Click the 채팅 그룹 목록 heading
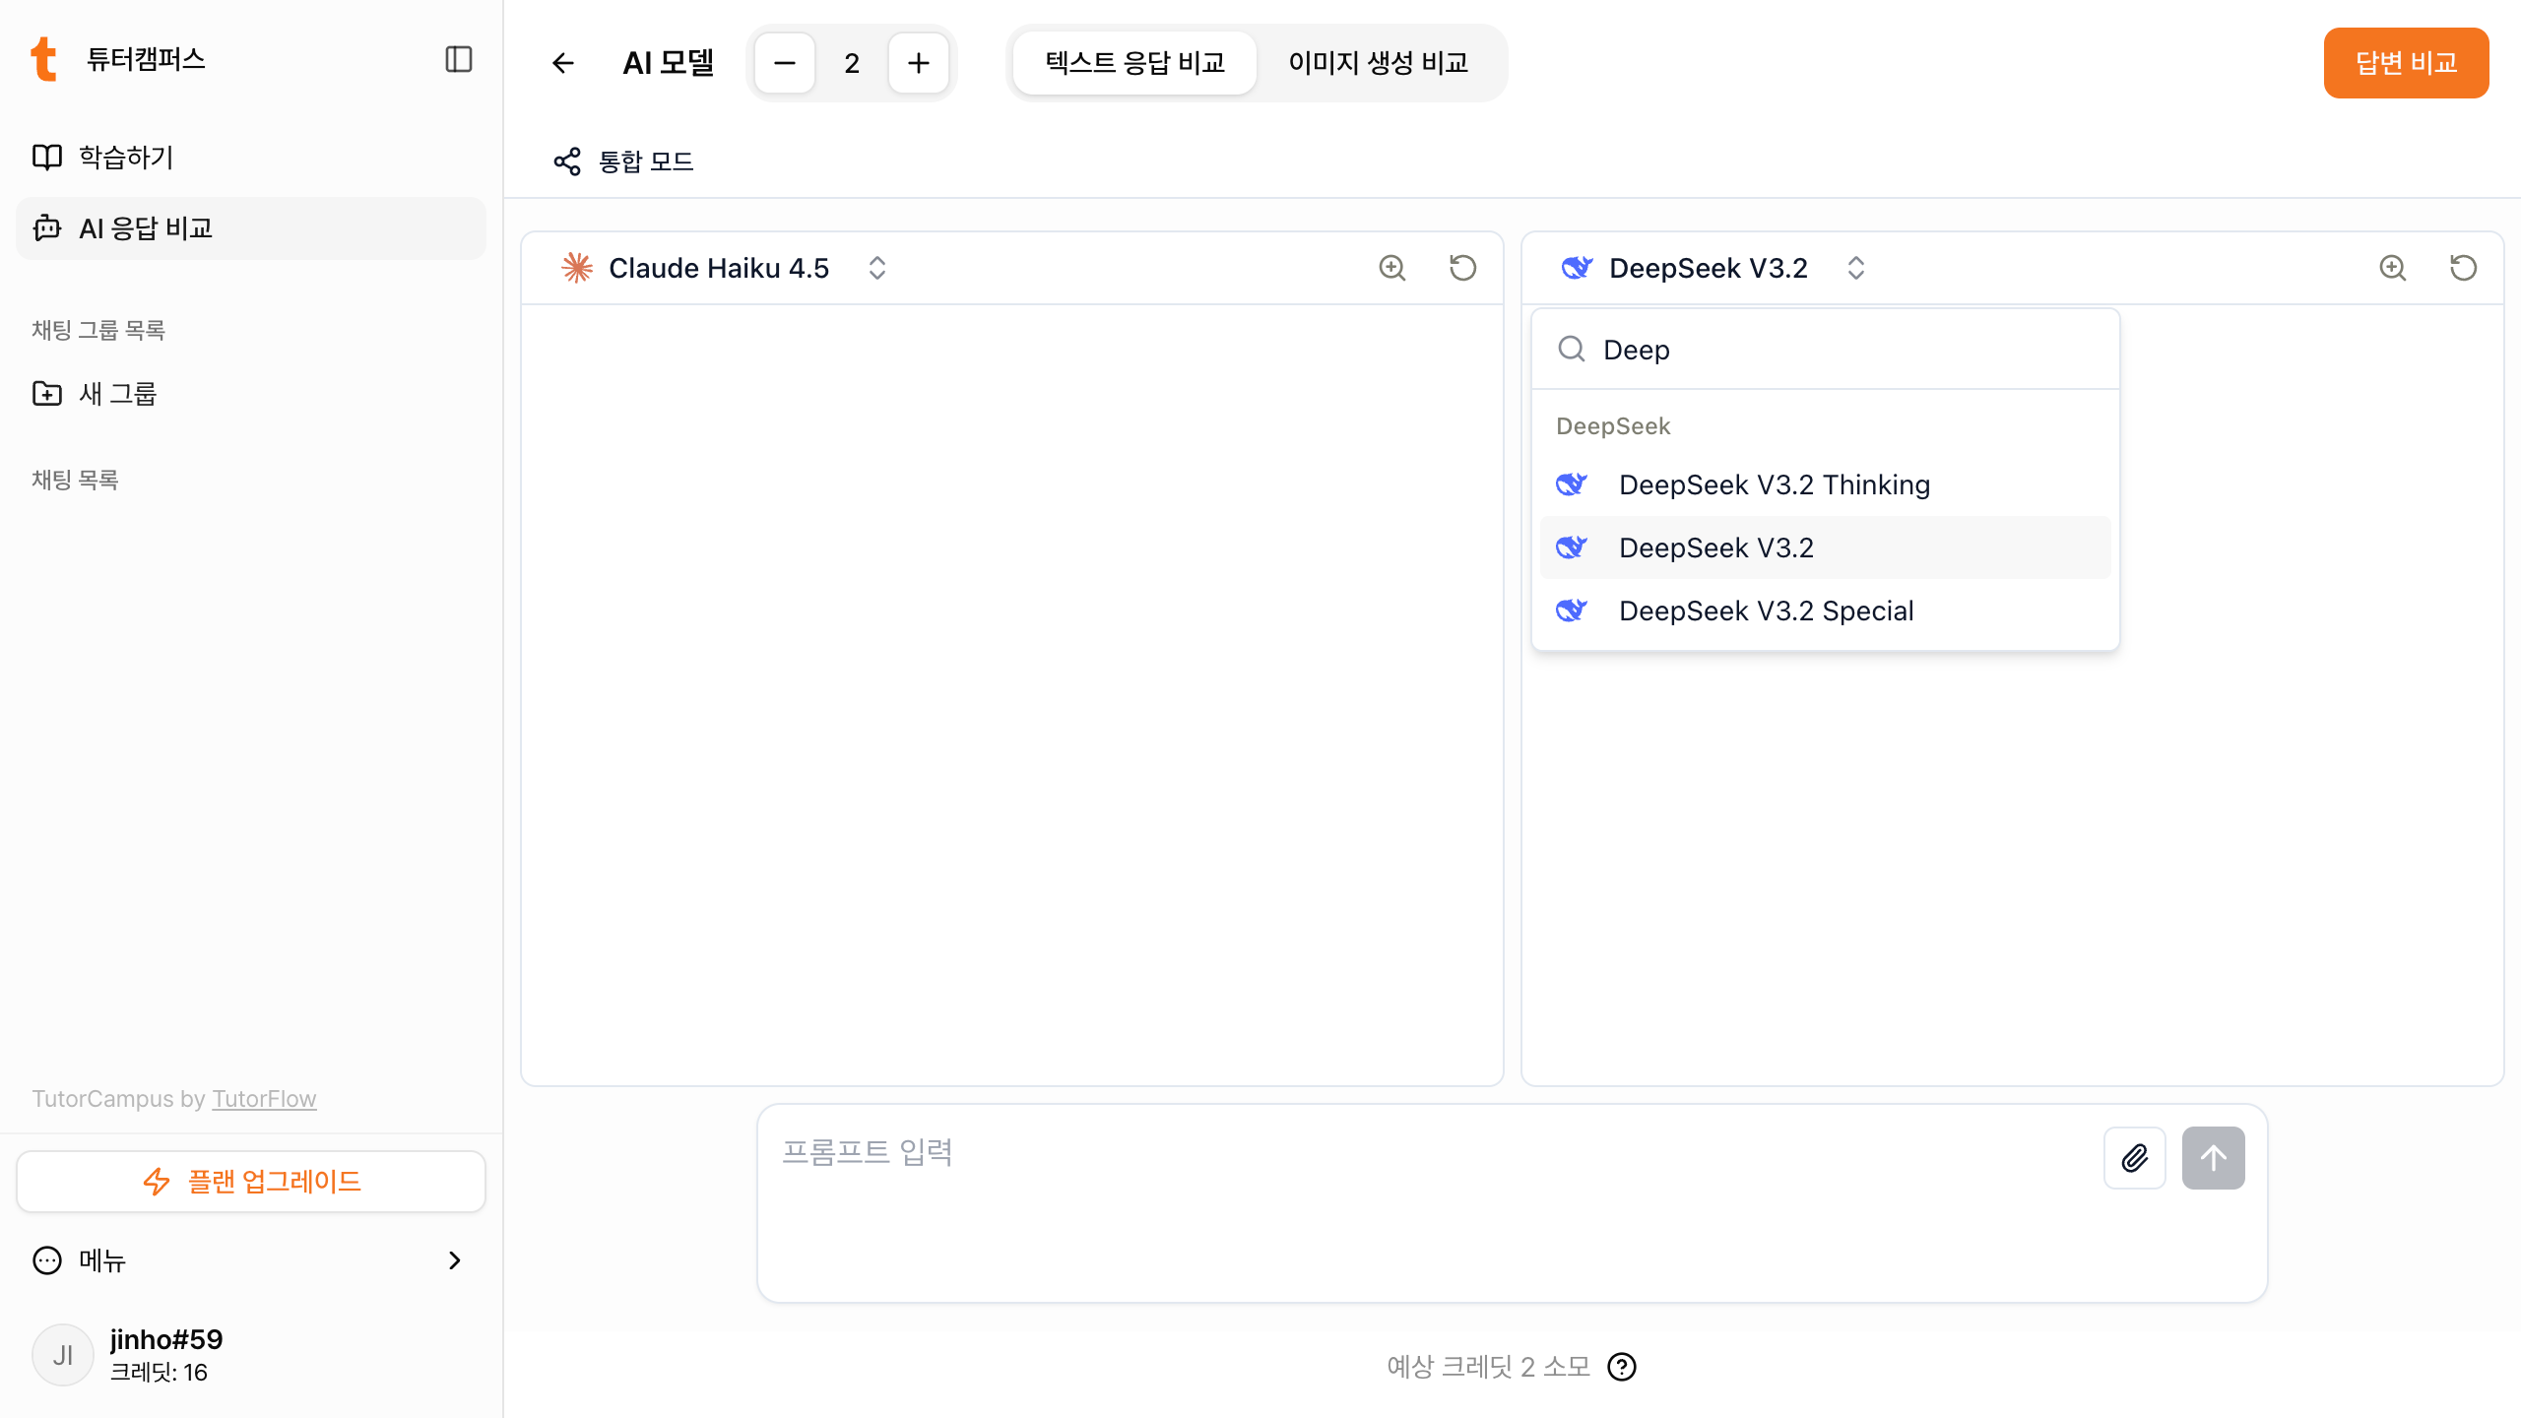Screen dimensions: 2521x1418 click(x=98, y=331)
